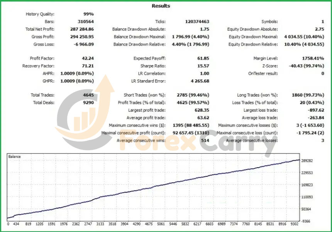Click Short Trades value 2785 (99.46%)

tap(193, 95)
